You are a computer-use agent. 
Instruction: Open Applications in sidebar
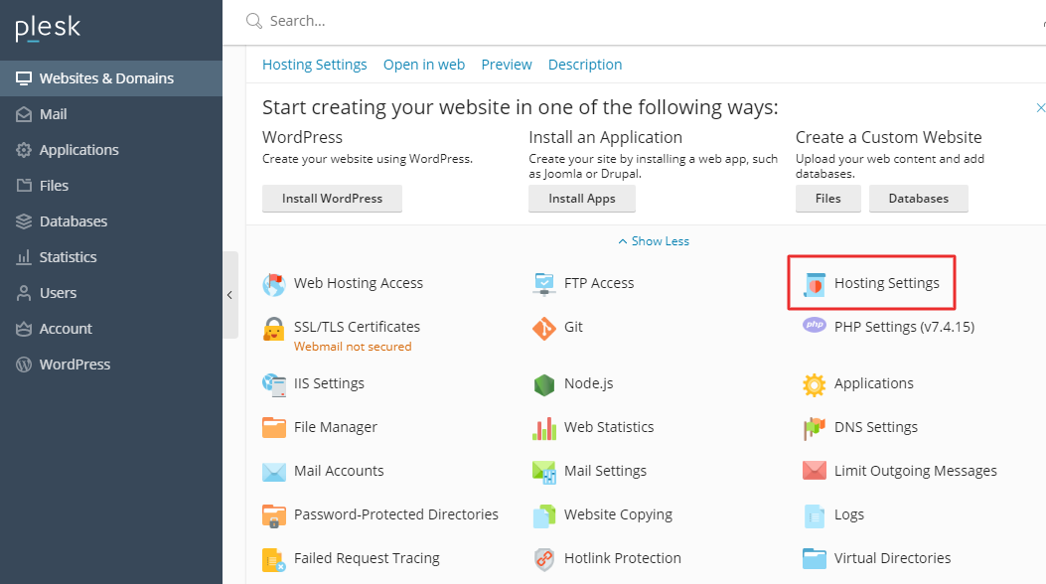(110, 150)
